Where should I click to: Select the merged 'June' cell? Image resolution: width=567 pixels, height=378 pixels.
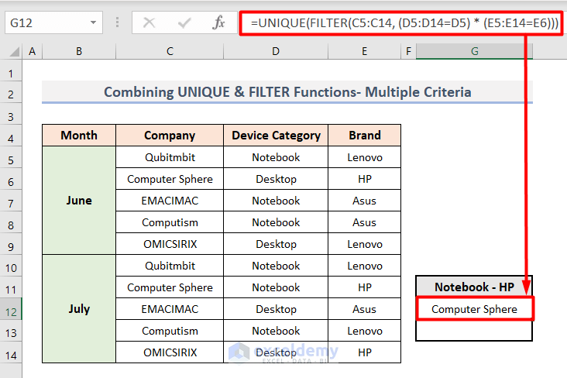pos(79,201)
